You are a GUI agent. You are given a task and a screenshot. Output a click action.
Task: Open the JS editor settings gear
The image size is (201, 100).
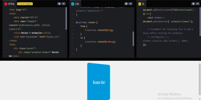(193, 4)
